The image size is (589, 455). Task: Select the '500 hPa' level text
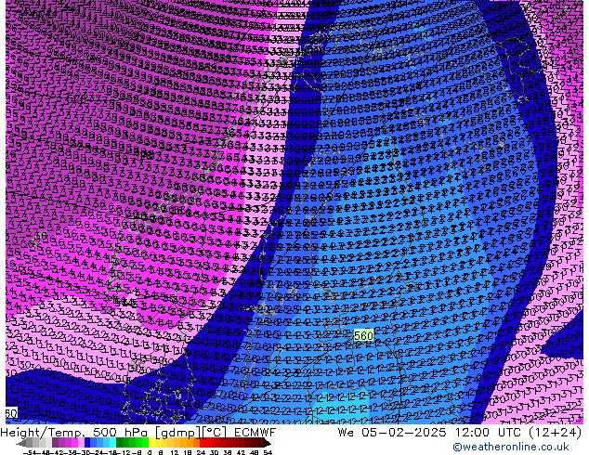pos(122,433)
